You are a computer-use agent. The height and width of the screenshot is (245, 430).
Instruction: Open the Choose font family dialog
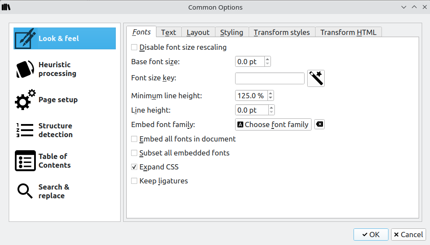click(273, 124)
